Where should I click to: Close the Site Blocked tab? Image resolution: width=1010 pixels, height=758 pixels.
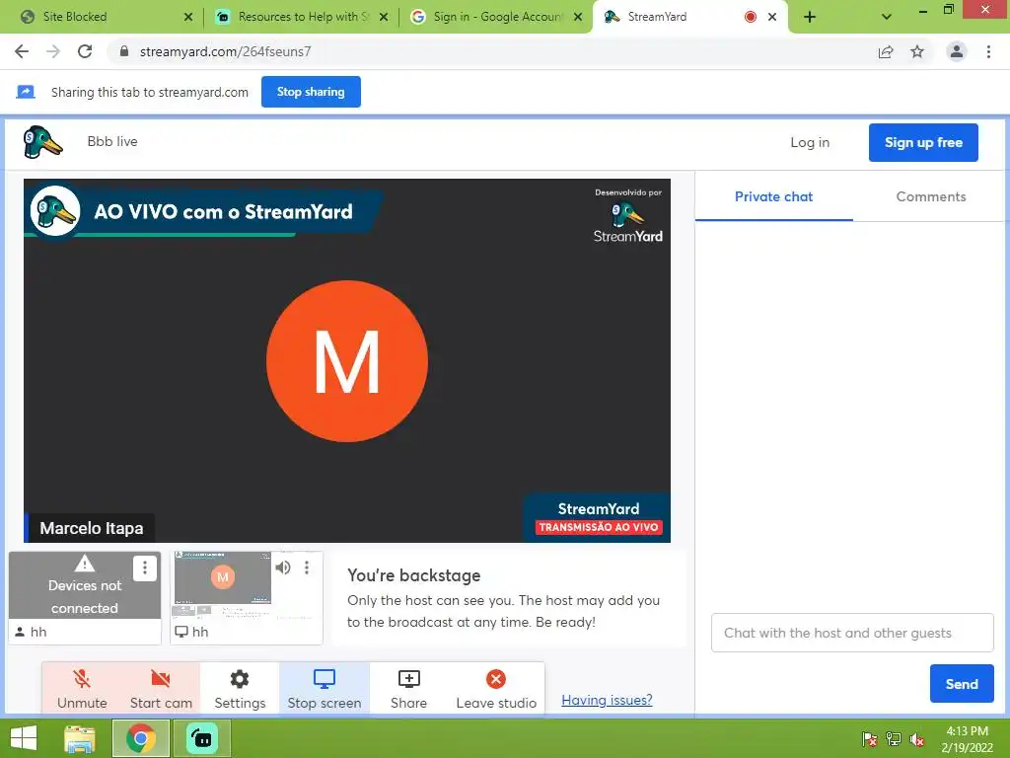[x=188, y=17]
